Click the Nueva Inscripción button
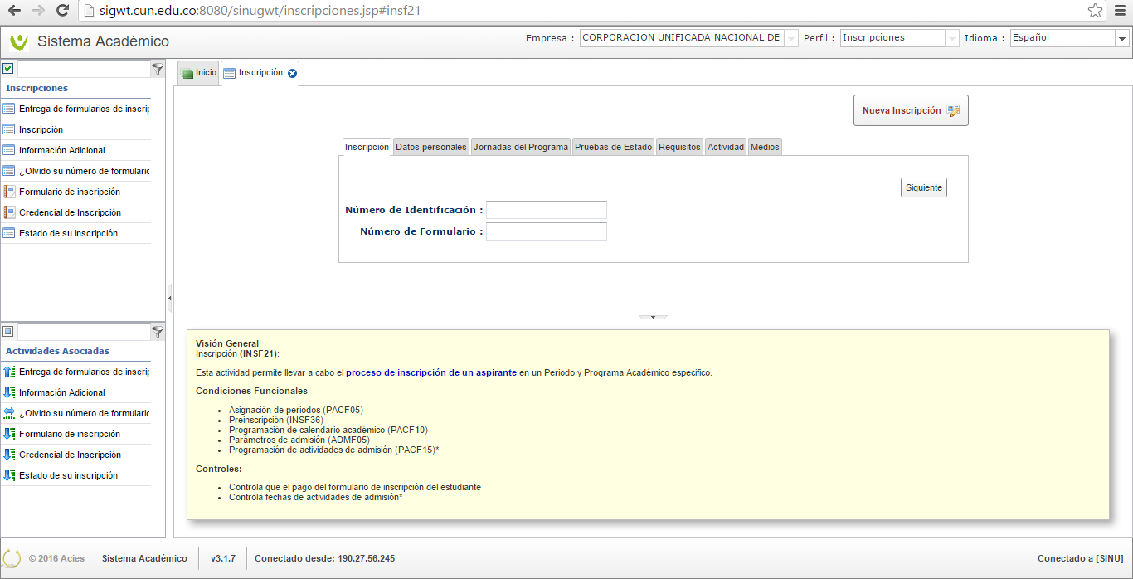 pos(910,110)
